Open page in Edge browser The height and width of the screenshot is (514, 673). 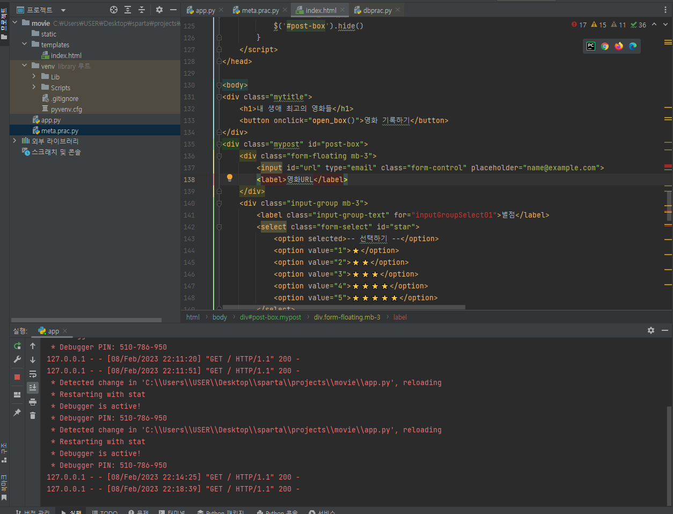point(633,46)
